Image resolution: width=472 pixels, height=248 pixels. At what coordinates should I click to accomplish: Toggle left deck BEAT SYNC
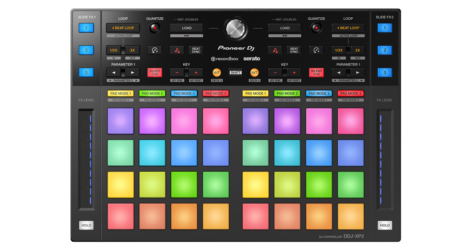pyautogui.click(x=196, y=50)
